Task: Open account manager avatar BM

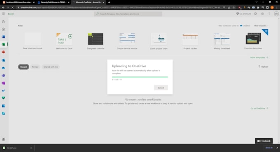Action: [276, 14]
